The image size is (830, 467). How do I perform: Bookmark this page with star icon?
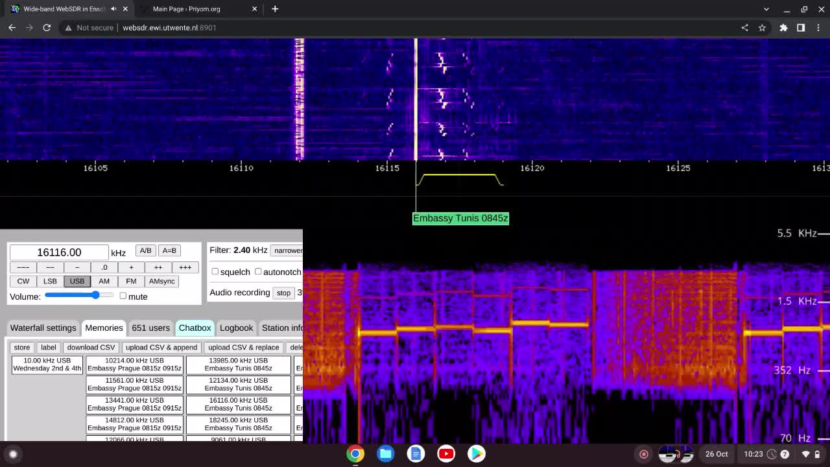tap(762, 28)
